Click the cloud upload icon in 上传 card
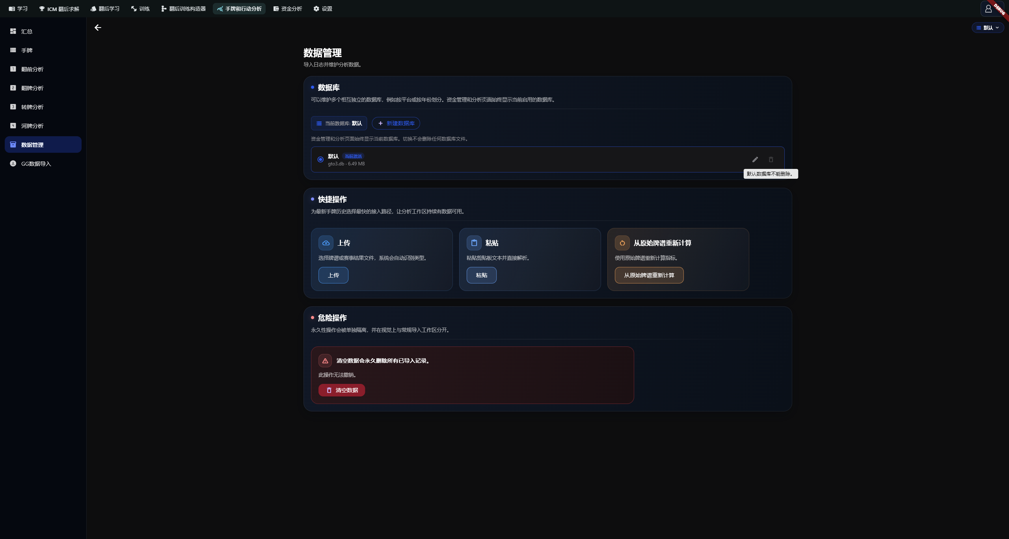The height and width of the screenshot is (539, 1009). pyautogui.click(x=326, y=243)
